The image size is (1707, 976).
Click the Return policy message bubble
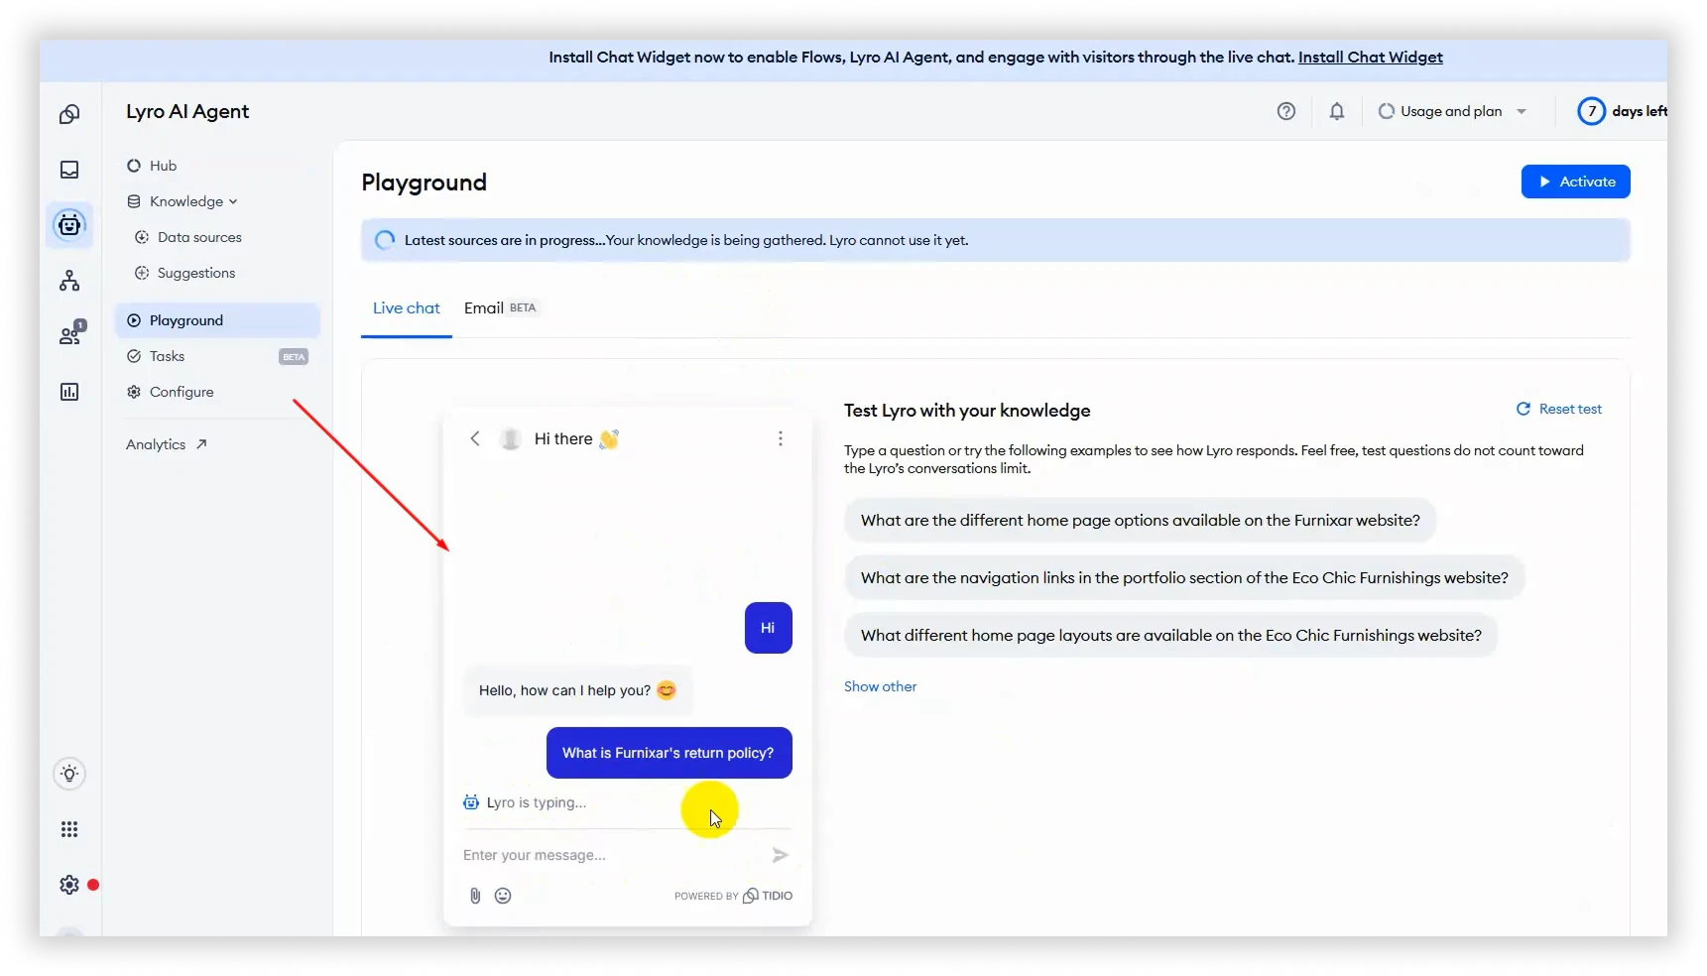(x=669, y=753)
